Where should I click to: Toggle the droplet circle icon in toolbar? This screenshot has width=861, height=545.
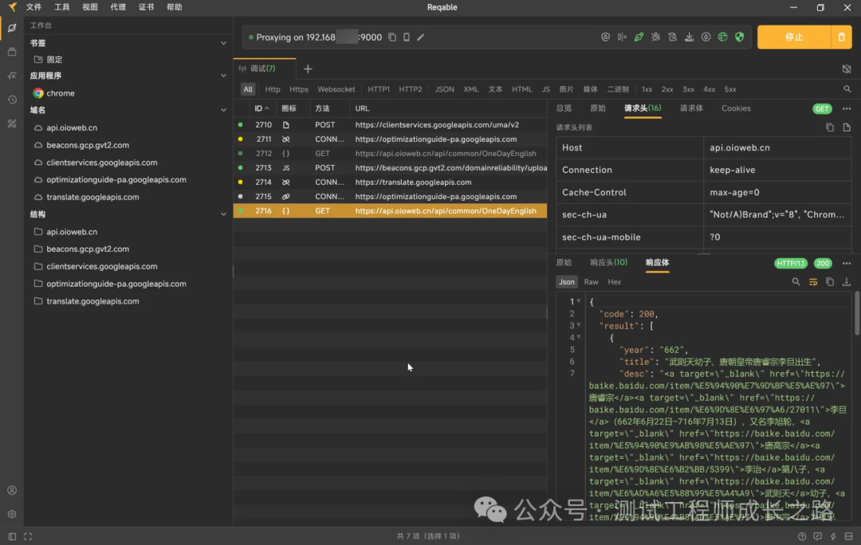pyautogui.click(x=706, y=37)
